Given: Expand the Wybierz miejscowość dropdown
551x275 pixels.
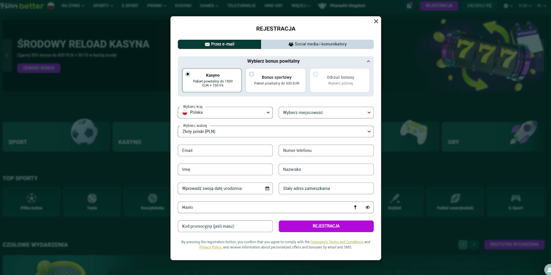Looking at the screenshot, I should click(326, 113).
